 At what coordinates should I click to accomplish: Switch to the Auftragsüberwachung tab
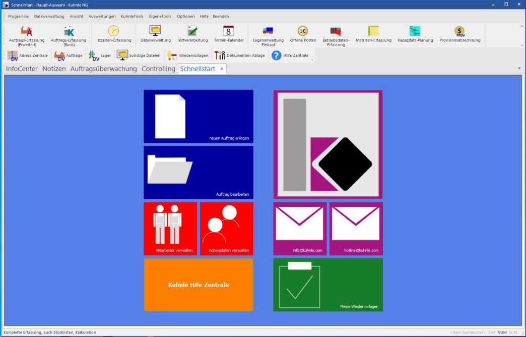pyautogui.click(x=103, y=69)
